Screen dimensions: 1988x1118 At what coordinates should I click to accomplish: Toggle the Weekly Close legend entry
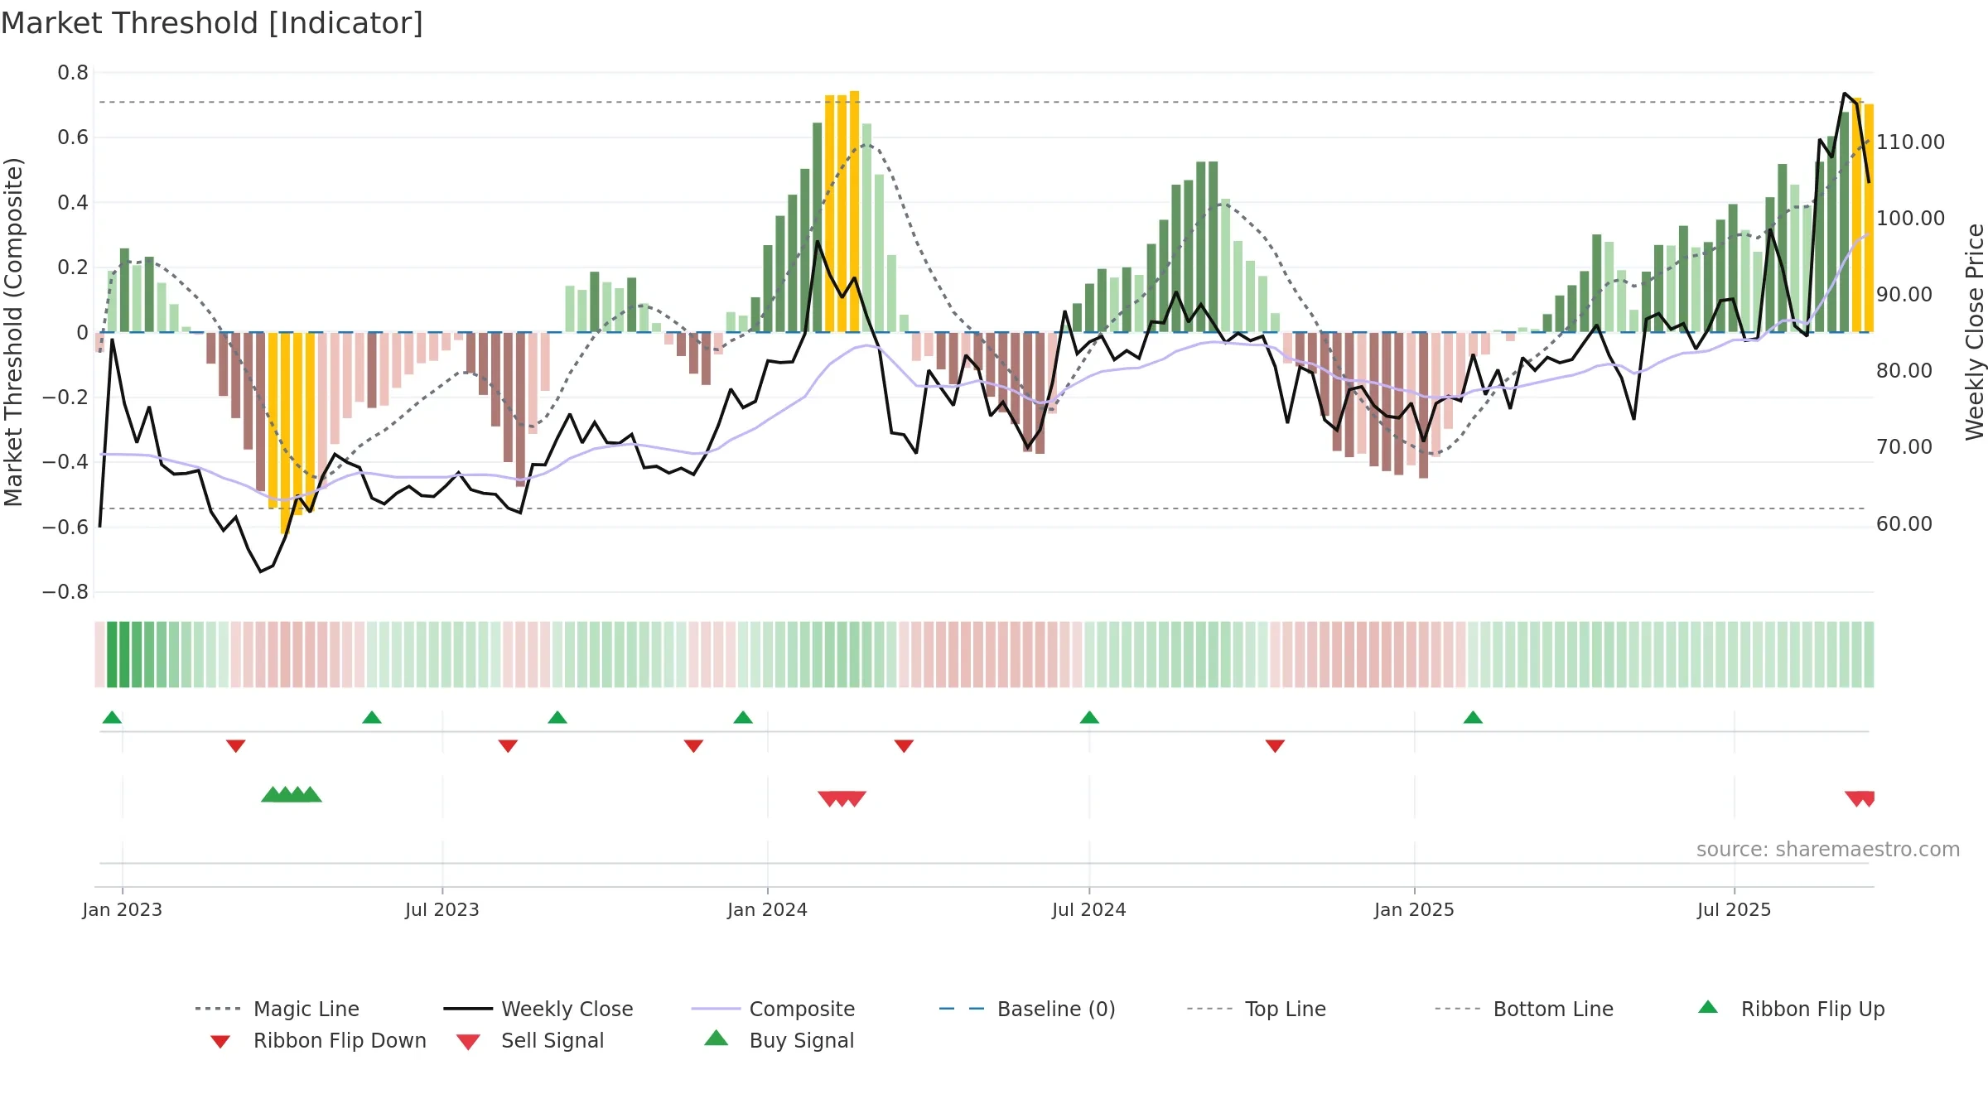click(538, 1009)
